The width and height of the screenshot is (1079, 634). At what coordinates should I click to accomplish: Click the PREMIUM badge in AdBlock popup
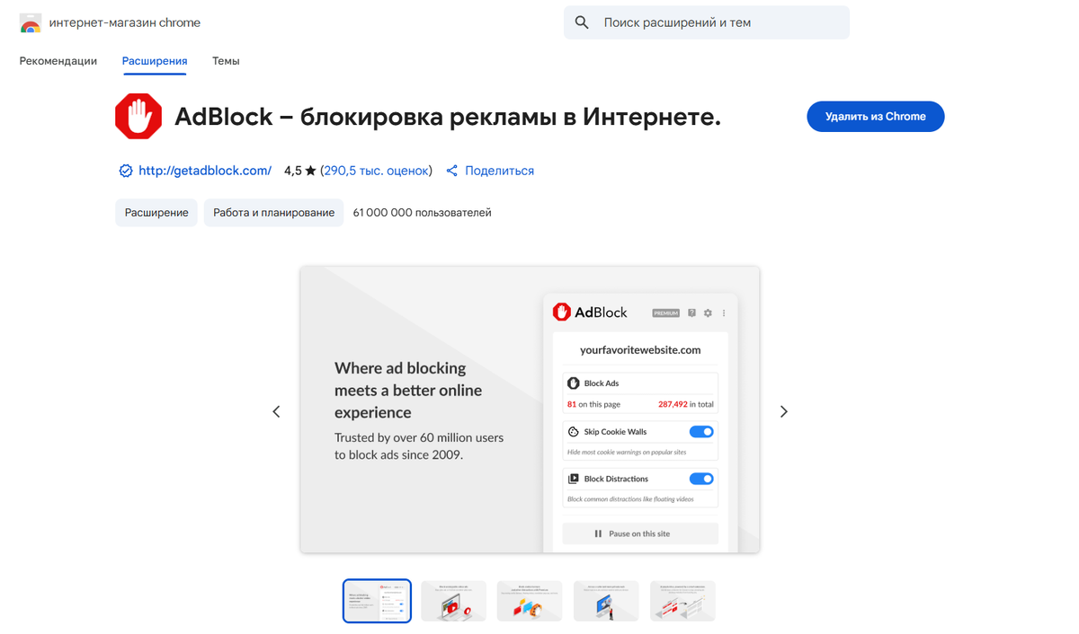665,313
